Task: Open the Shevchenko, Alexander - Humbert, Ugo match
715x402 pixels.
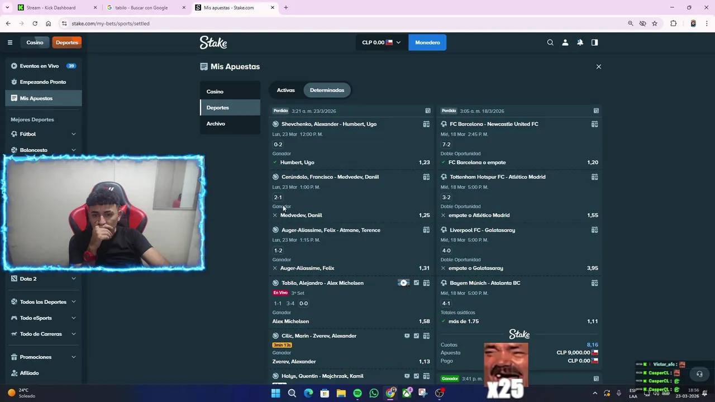Action: [329, 124]
